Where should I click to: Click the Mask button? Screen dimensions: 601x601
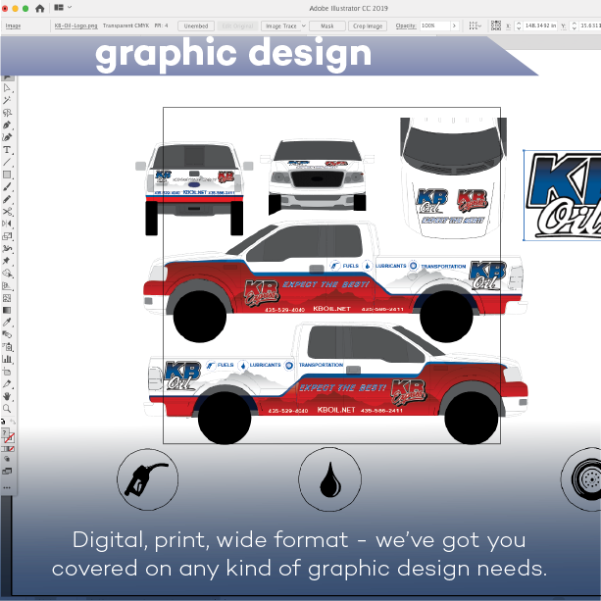click(x=326, y=26)
